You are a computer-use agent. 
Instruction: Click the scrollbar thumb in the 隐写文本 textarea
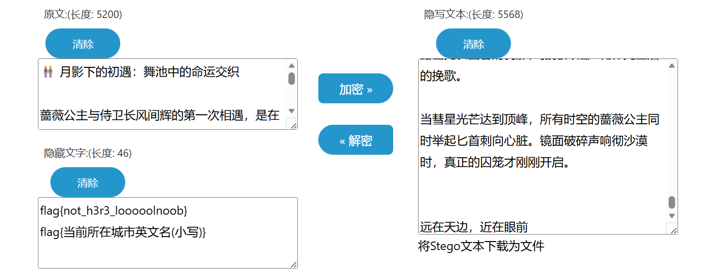click(x=672, y=202)
